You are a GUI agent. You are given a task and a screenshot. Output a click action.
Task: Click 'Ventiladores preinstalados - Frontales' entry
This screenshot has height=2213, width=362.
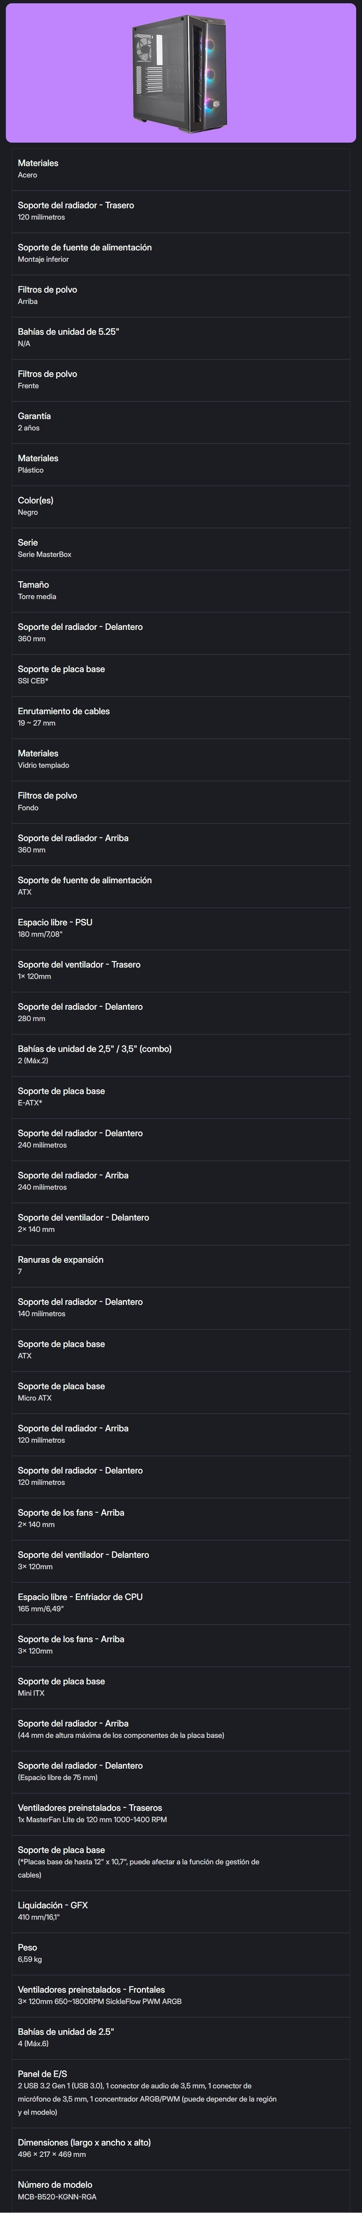point(181,1995)
